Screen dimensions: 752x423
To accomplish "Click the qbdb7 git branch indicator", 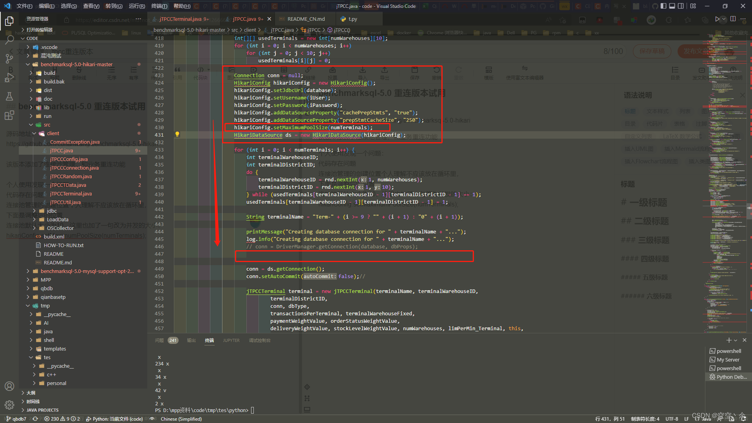I will pyautogui.click(x=16, y=419).
